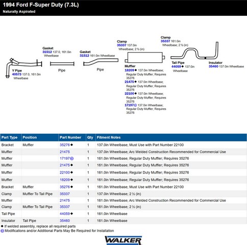This screenshot has width=247, height=245.
Task: Click the straight Pipe diagram drawing
Action: click(x=62, y=64)
